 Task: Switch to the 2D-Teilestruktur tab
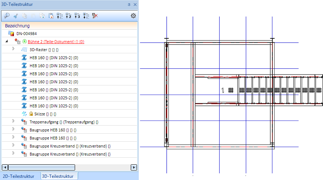(x=19, y=176)
